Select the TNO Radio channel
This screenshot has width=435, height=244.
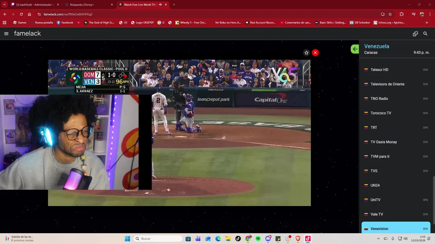(396, 99)
